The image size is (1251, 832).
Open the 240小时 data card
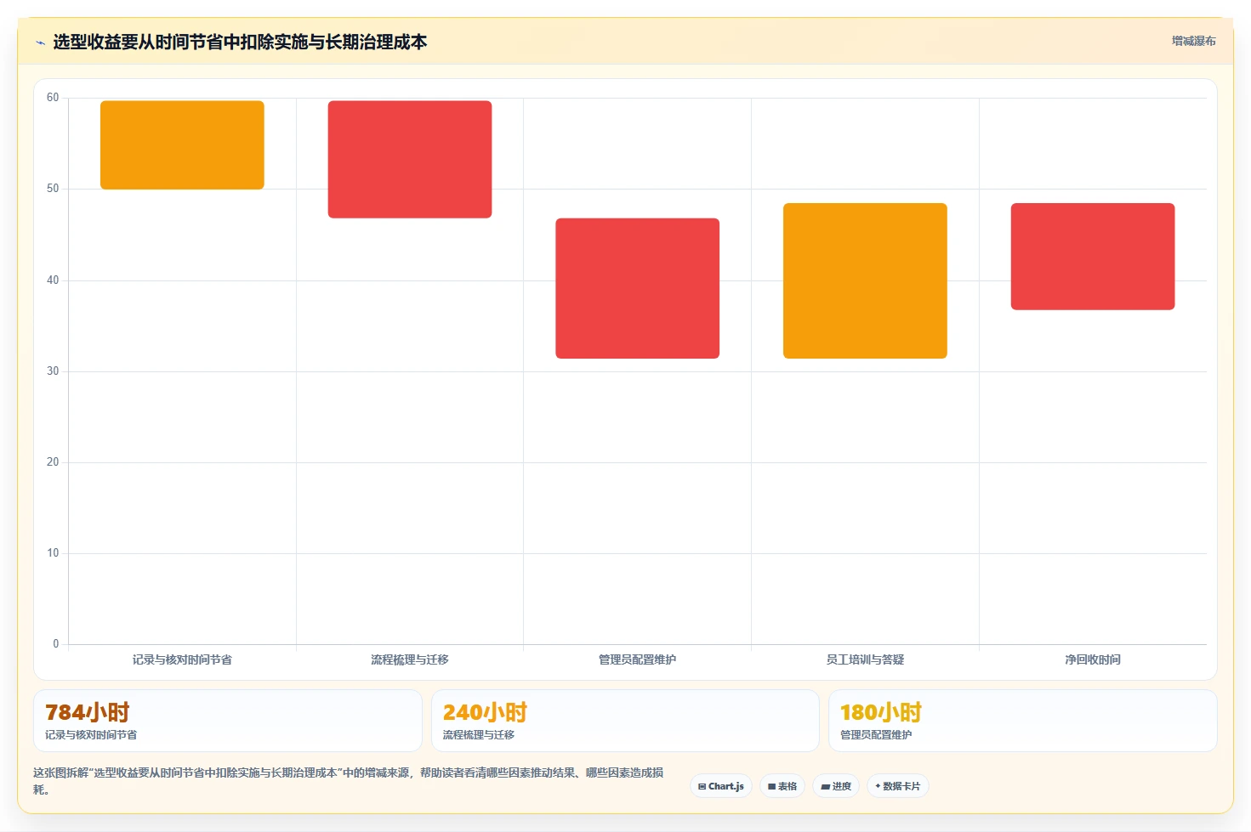[625, 721]
